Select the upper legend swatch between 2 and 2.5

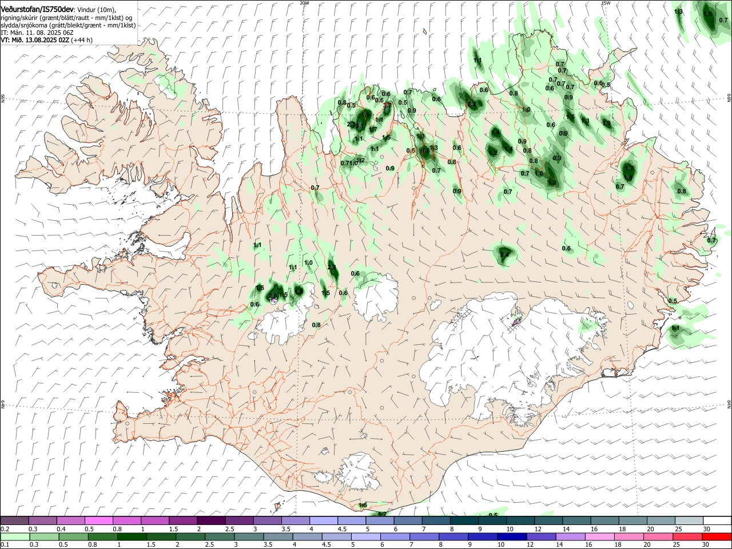tap(211, 521)
